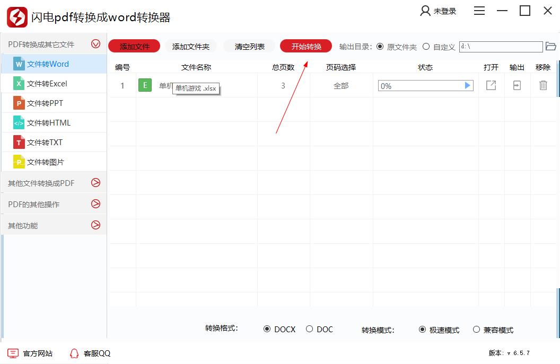
Task: Select DOC conversion format
Action: click(x=309, y=329)
